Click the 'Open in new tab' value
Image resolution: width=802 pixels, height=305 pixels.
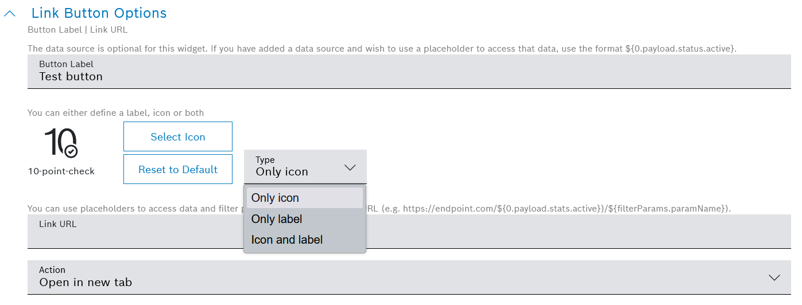pos(86,283)
